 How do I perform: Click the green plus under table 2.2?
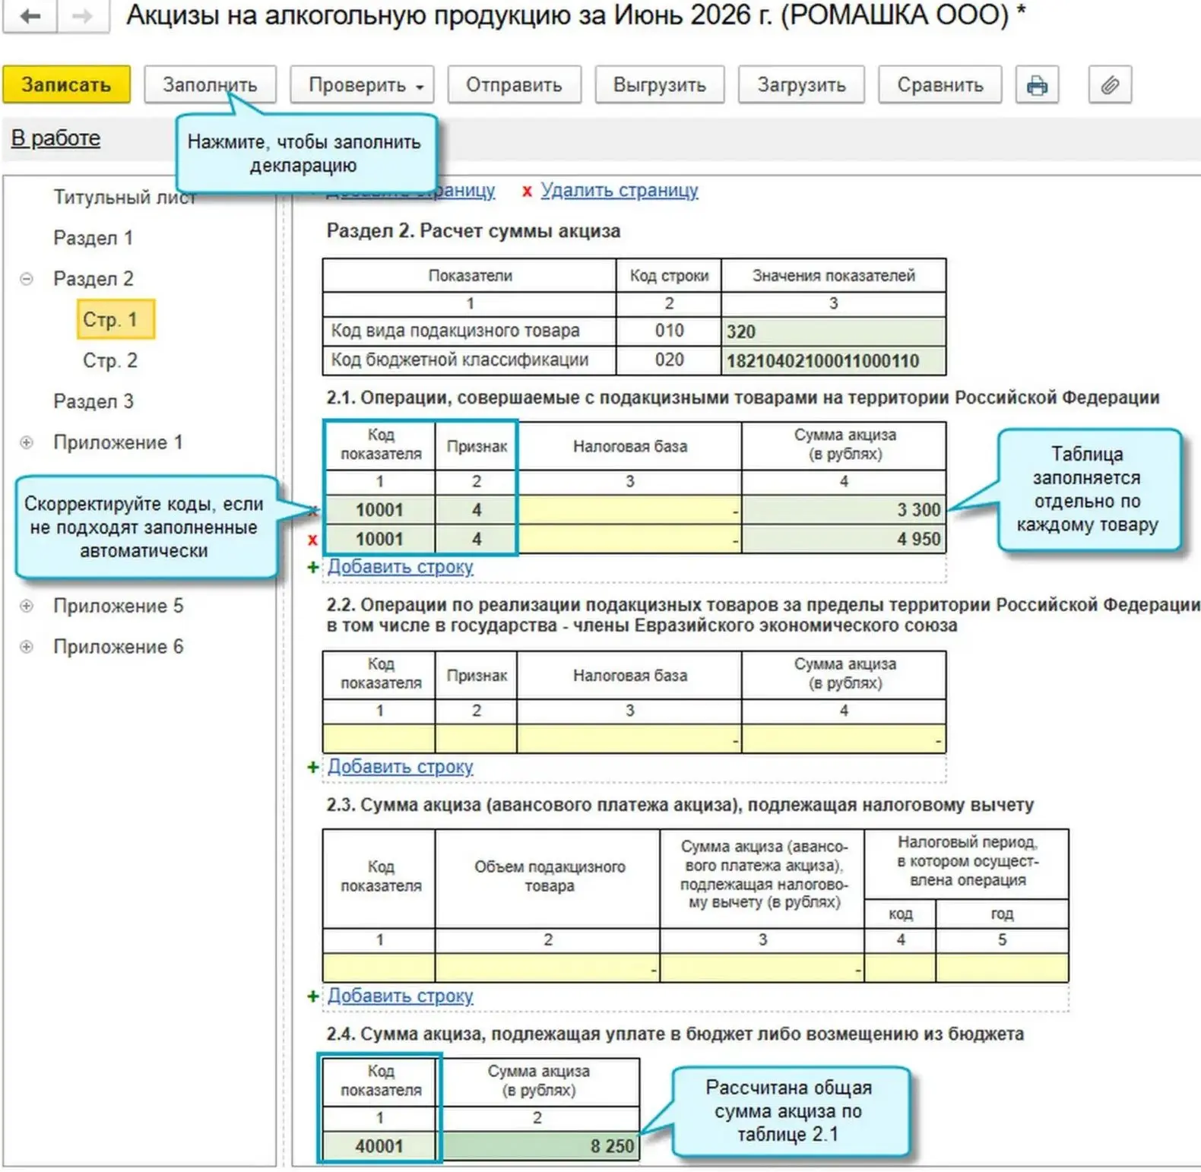[x=312, y=767]
